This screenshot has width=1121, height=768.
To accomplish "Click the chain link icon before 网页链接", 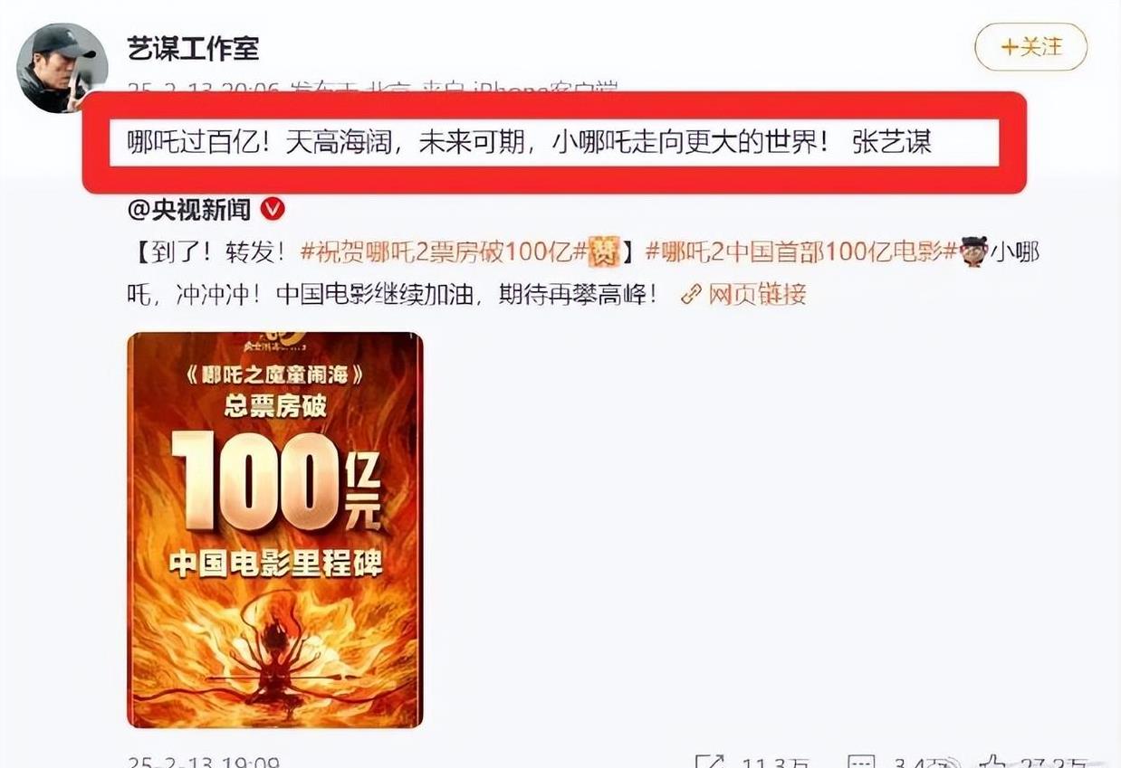I will pyautogui.click(x=691, y=295).
